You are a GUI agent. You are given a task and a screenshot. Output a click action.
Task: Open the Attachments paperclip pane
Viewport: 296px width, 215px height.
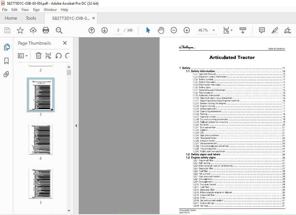[6, 74]
